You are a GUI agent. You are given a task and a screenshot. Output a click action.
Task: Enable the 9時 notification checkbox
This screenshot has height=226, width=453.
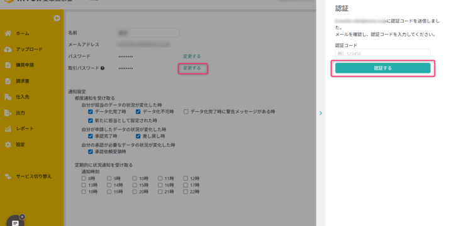[x=109, y=178]
